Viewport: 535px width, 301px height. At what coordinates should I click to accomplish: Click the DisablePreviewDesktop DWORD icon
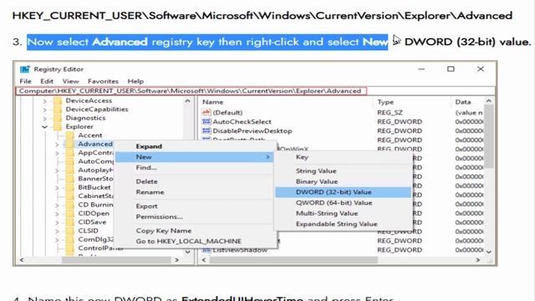tap(206, 130)
